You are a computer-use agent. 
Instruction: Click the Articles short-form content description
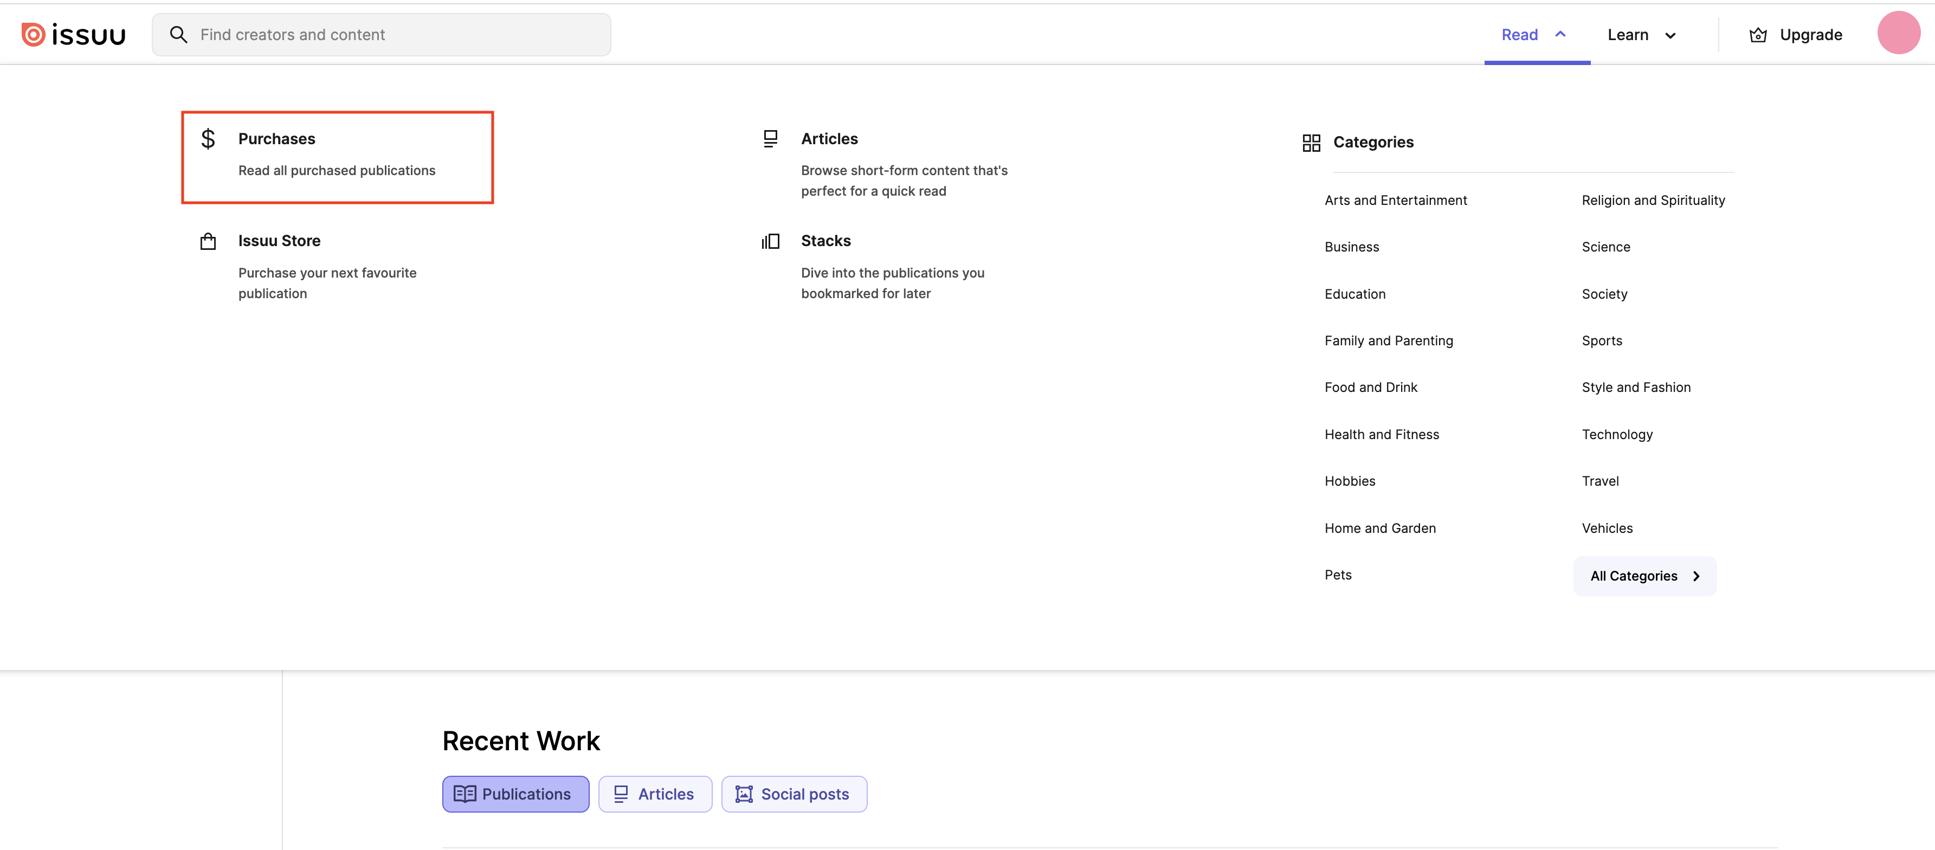tap(905, 181)
